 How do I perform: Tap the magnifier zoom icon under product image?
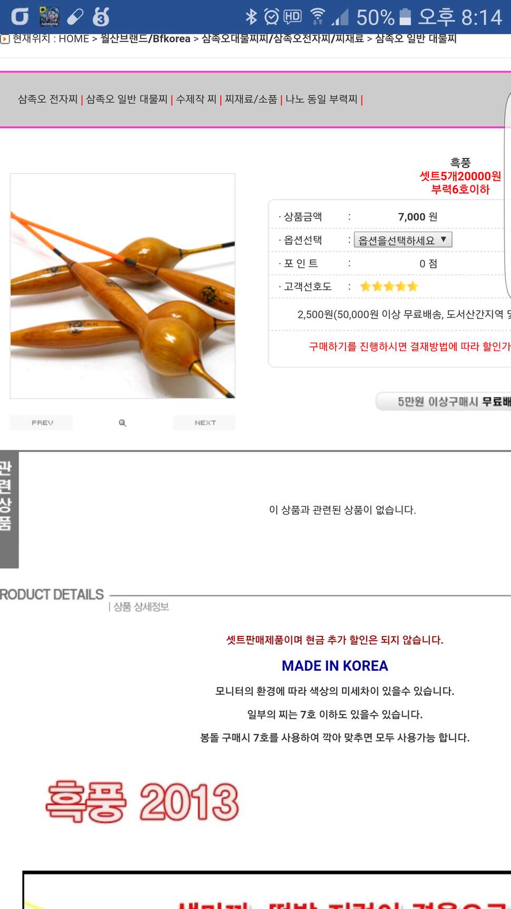122,423
